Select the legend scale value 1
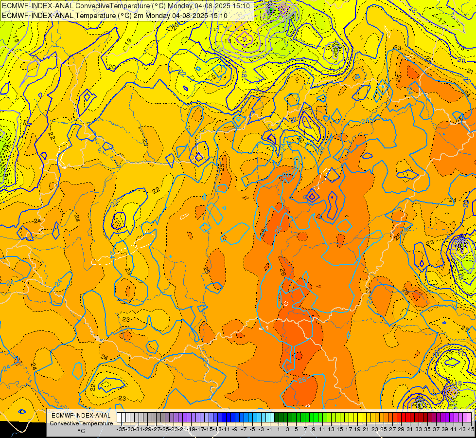476x438 pixels. [x=279, y=430]
